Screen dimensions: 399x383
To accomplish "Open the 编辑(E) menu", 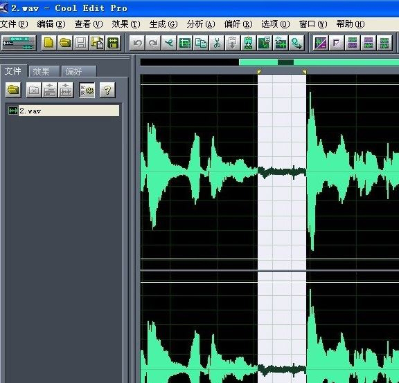I will [x=51, y=24].
